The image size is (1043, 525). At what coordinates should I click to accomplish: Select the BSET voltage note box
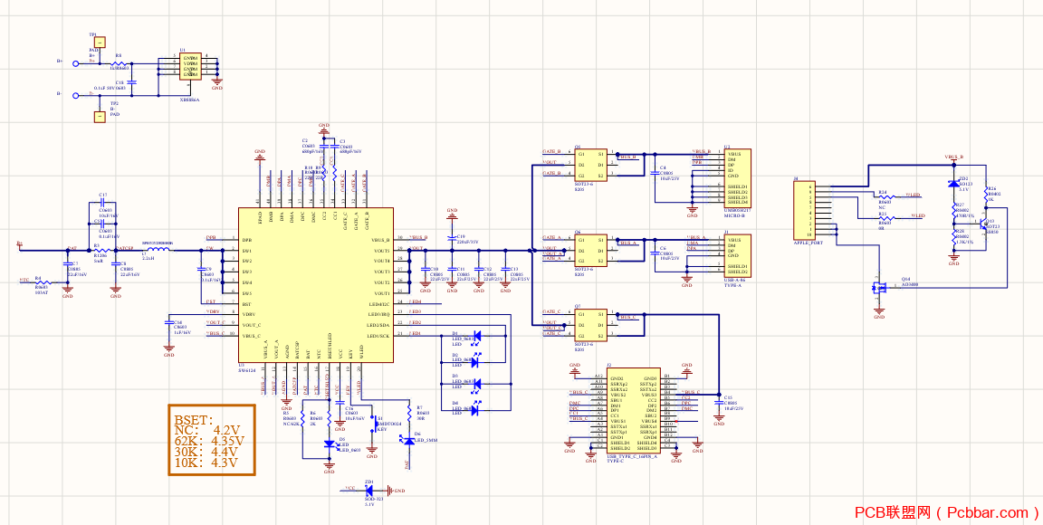212,439
